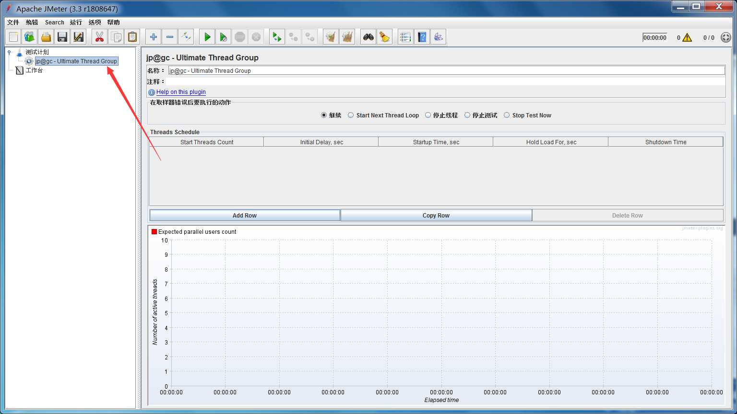
Task: Click the Reset search brush icon
Action: [384, 37]
